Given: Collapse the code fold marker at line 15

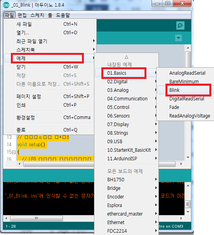Looking at the screenshot, I should coord(14,152).
